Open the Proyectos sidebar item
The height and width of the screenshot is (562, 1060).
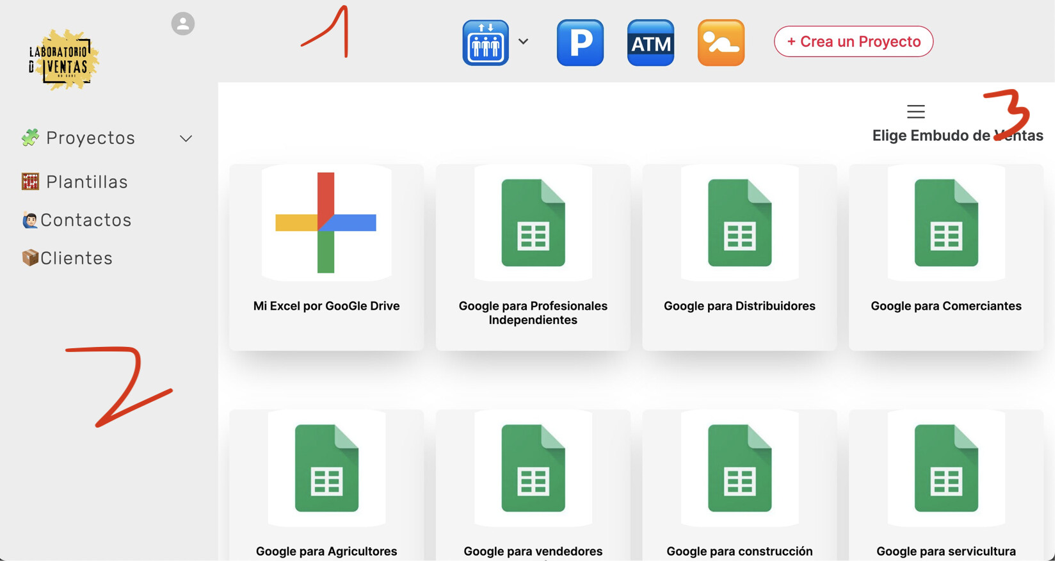click(90, 138)
